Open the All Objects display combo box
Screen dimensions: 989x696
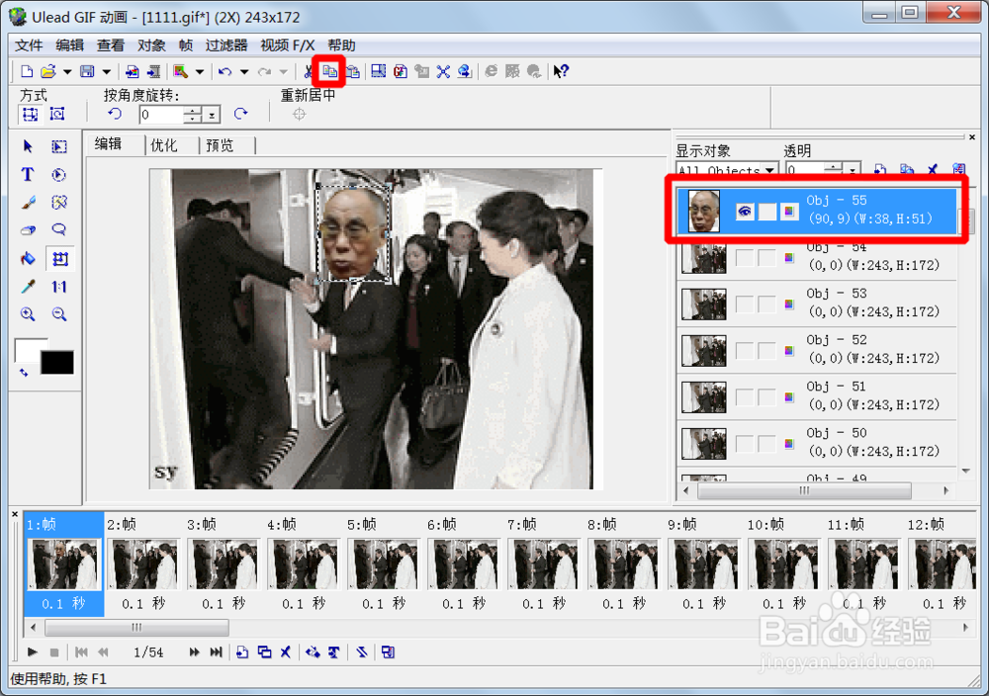point(726,169)
